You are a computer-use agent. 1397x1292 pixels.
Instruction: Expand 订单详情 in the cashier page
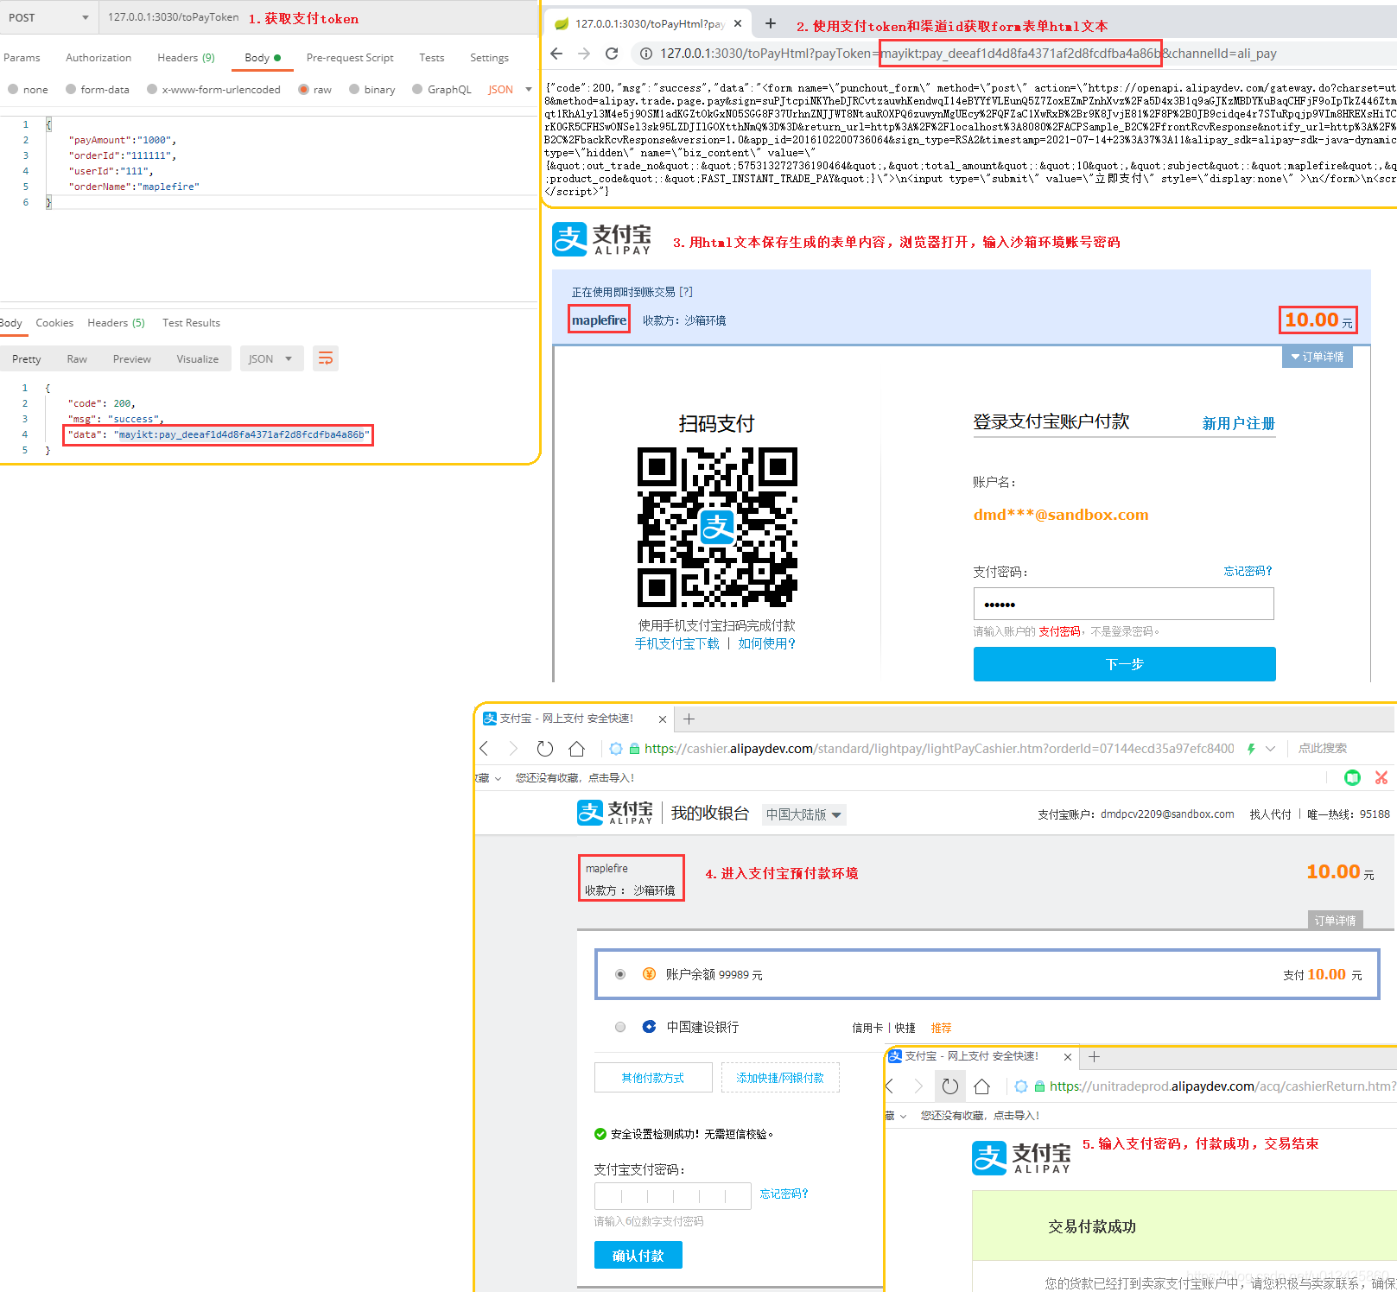[x=1335, y=921]
